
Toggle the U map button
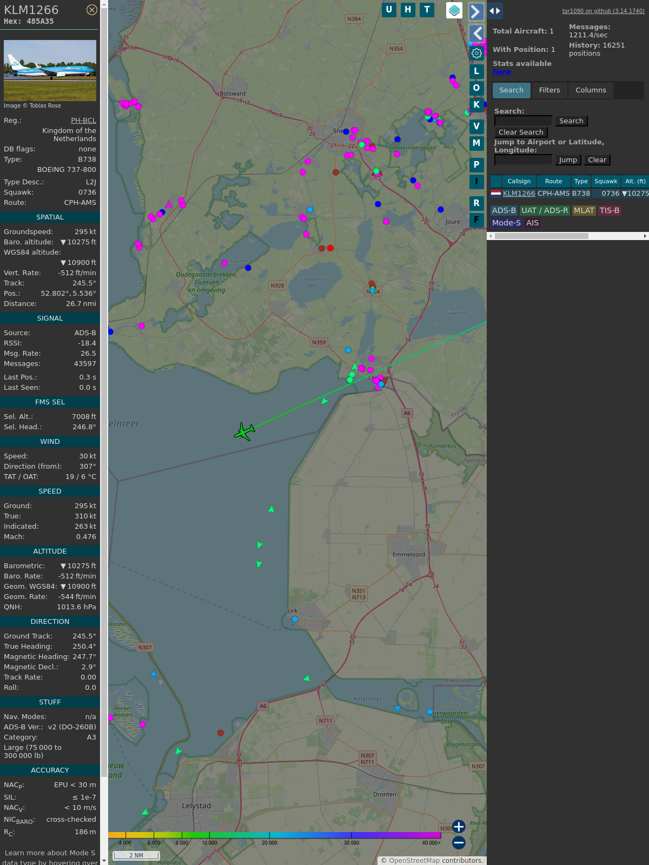point(389,10)
